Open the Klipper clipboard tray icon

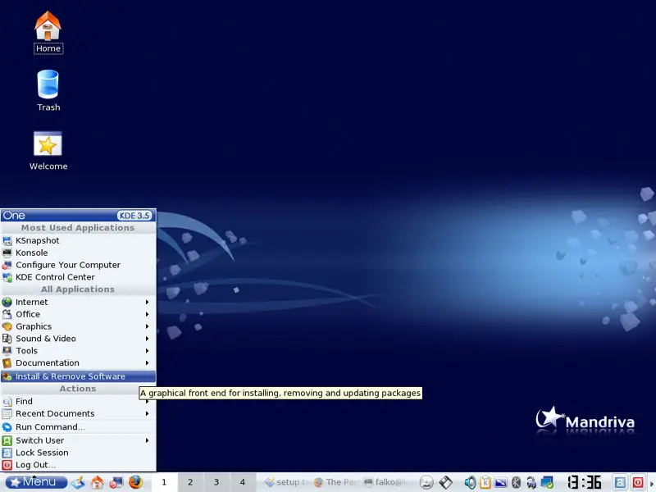[x=485, y=483]
